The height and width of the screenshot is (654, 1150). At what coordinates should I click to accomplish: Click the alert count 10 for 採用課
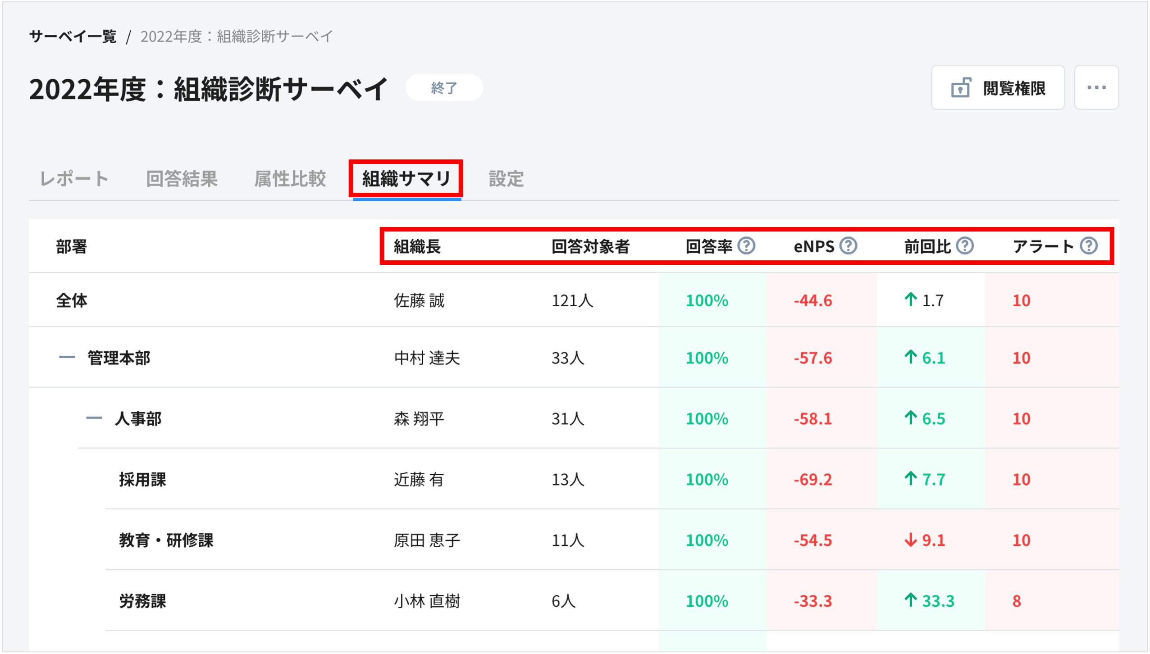tap(1022, 479)
